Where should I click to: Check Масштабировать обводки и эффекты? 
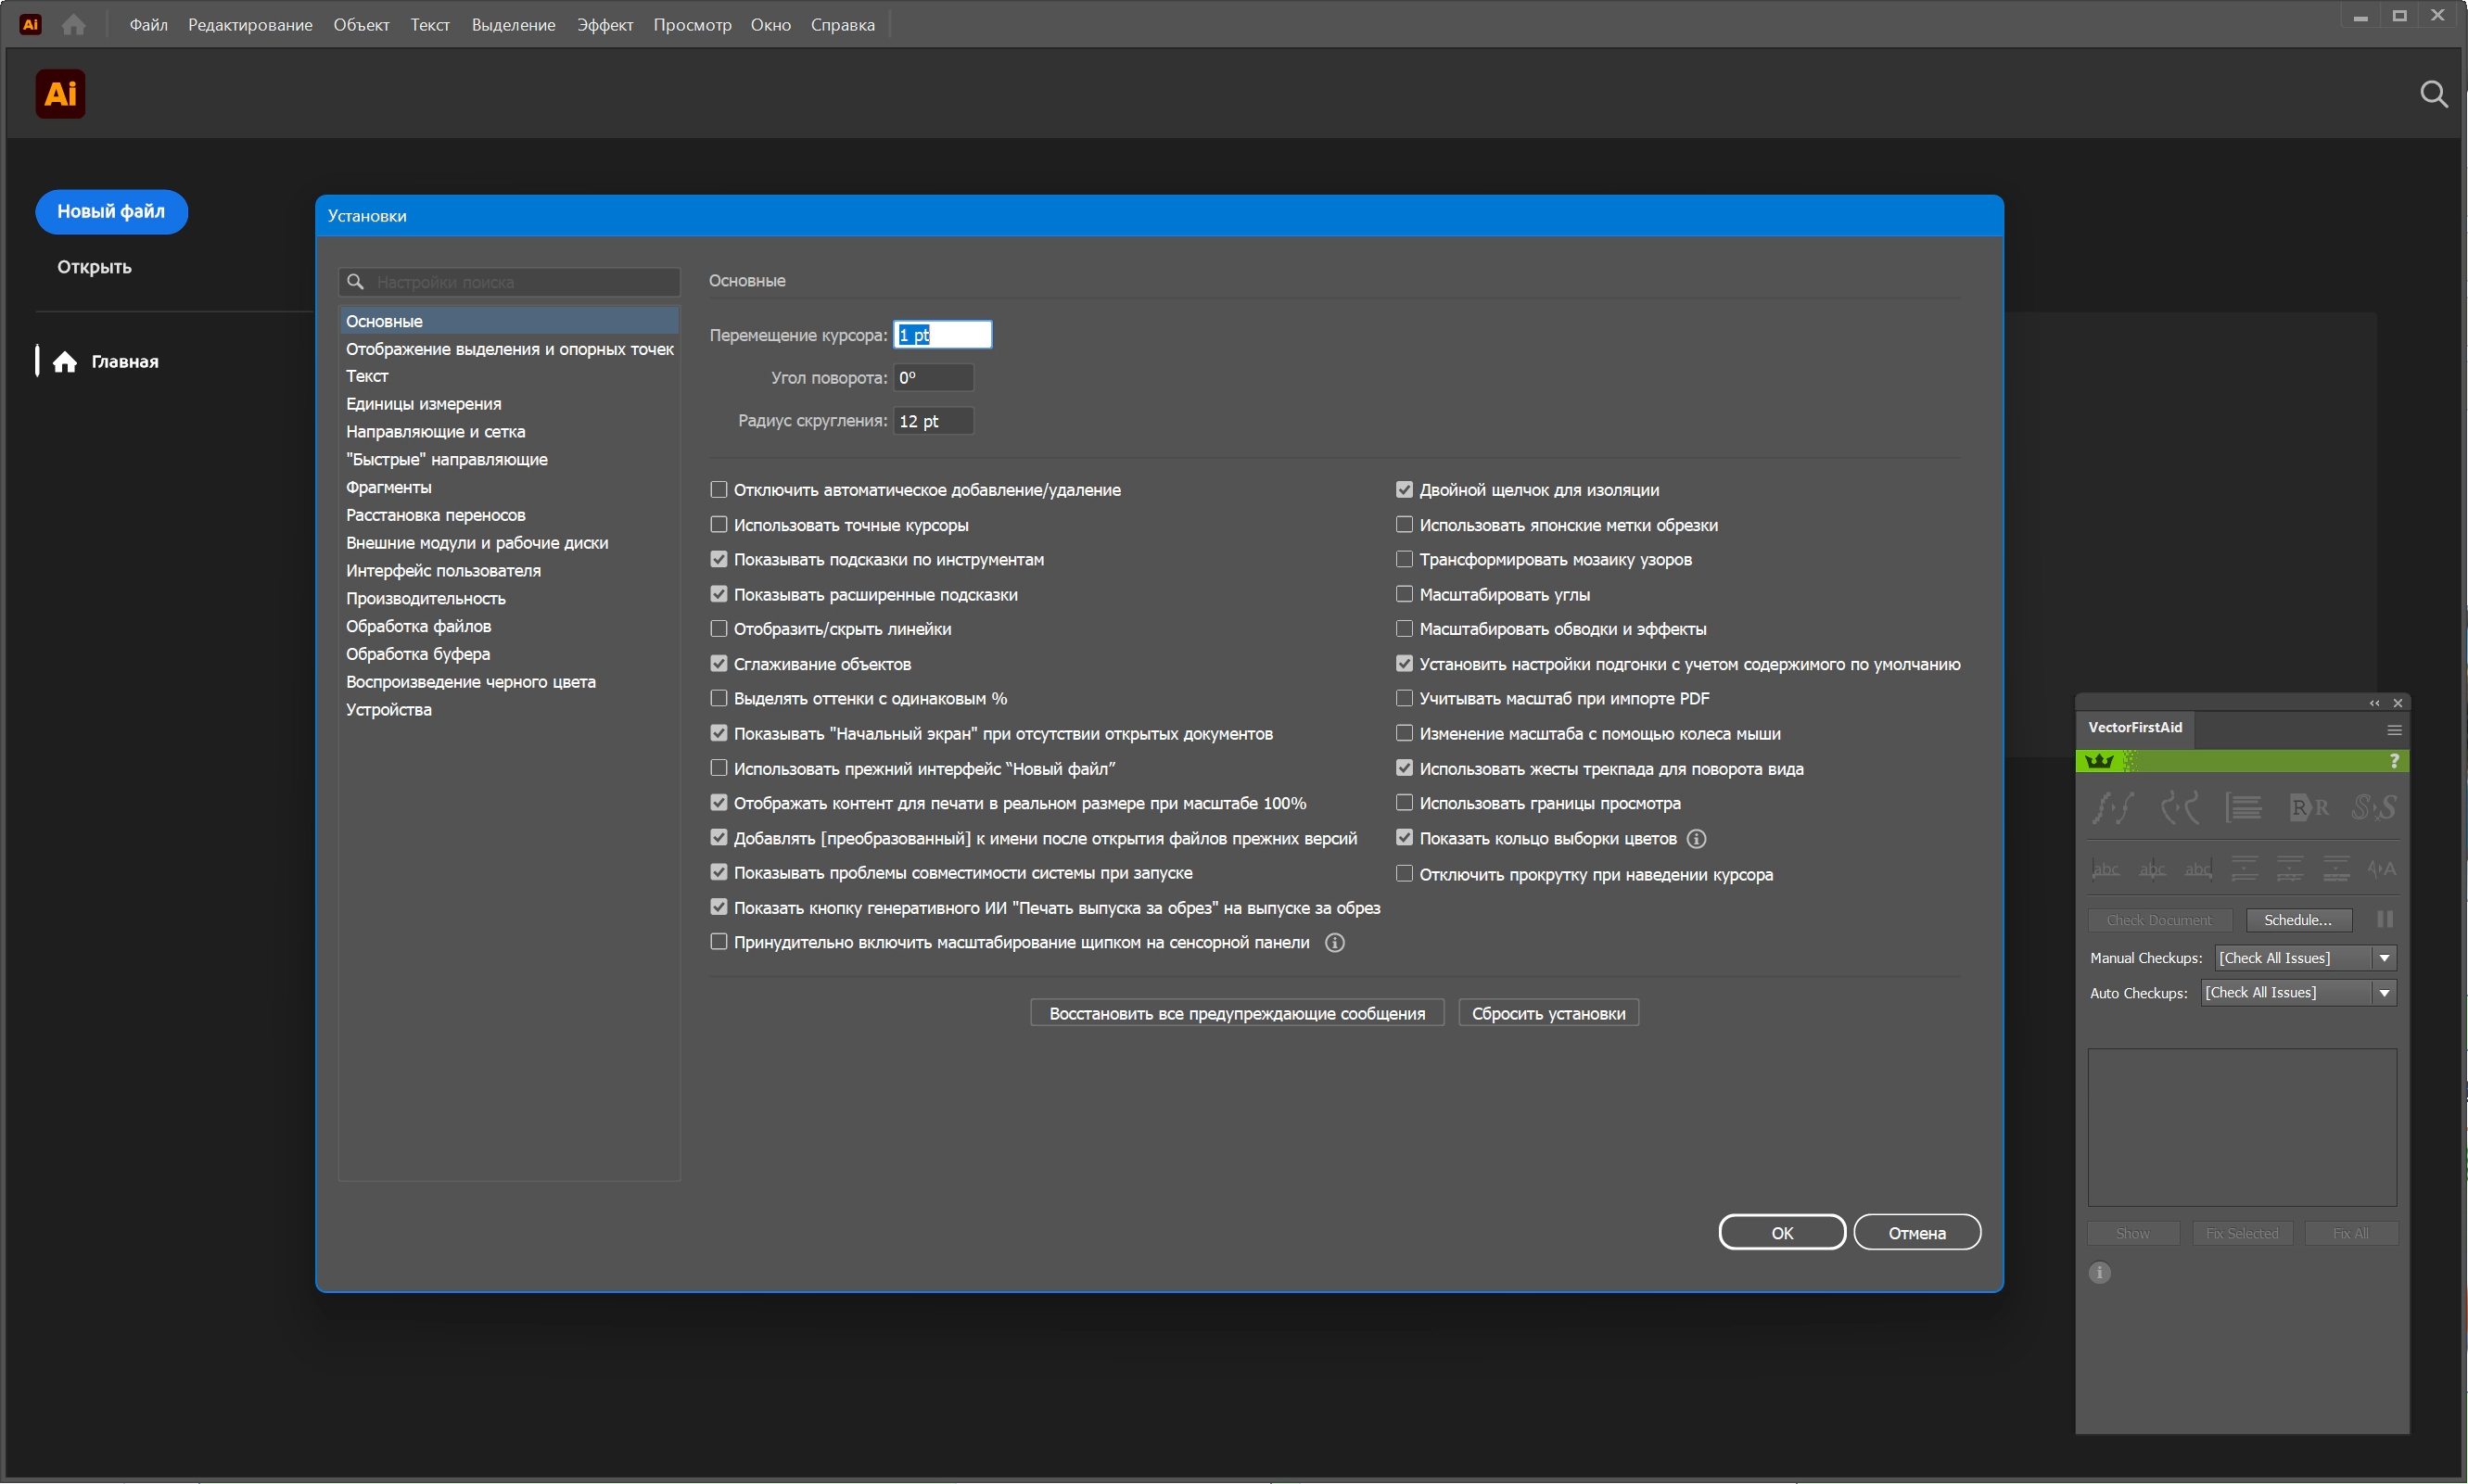pos(1405,629)
